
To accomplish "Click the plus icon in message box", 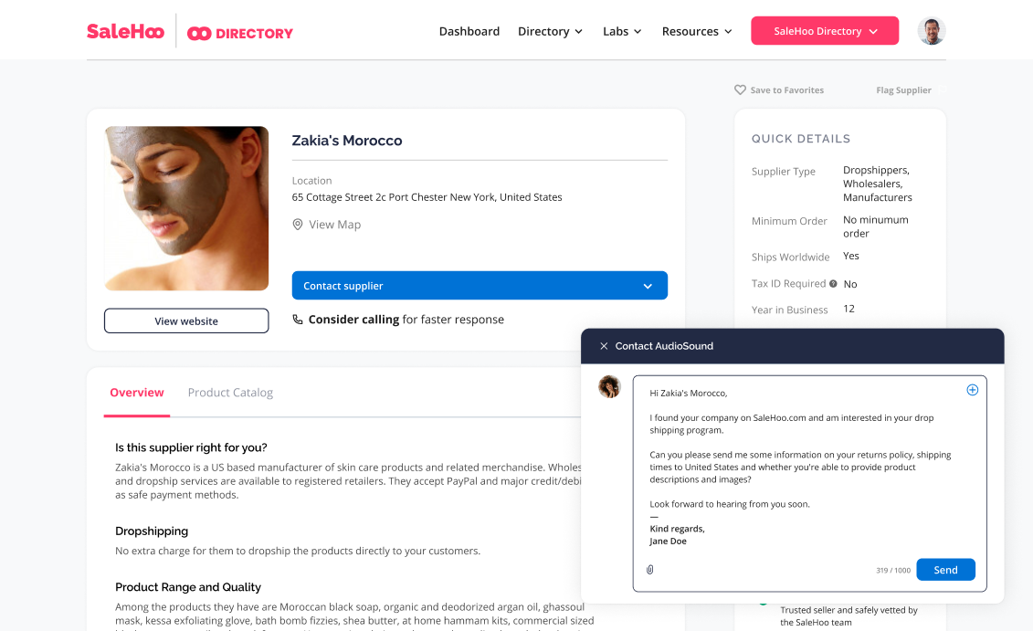I will 972,390.
